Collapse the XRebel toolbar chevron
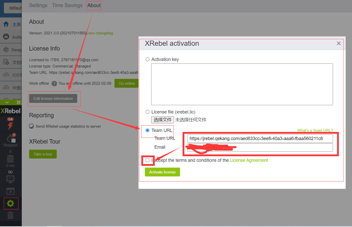Screen dimensions: 352x227 (7, 102)
